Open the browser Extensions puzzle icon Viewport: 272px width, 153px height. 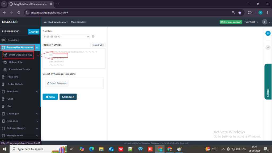point(250,12)
